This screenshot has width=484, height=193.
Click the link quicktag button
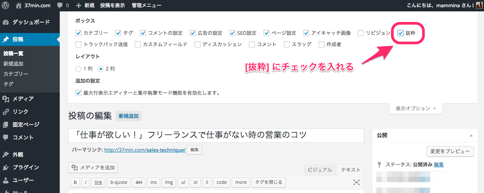98,182
